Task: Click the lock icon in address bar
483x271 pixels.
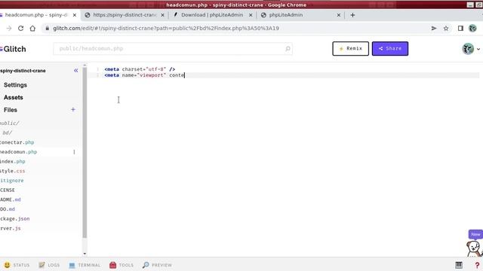Action: 47,29
